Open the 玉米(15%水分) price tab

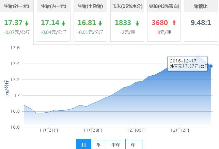127,21
